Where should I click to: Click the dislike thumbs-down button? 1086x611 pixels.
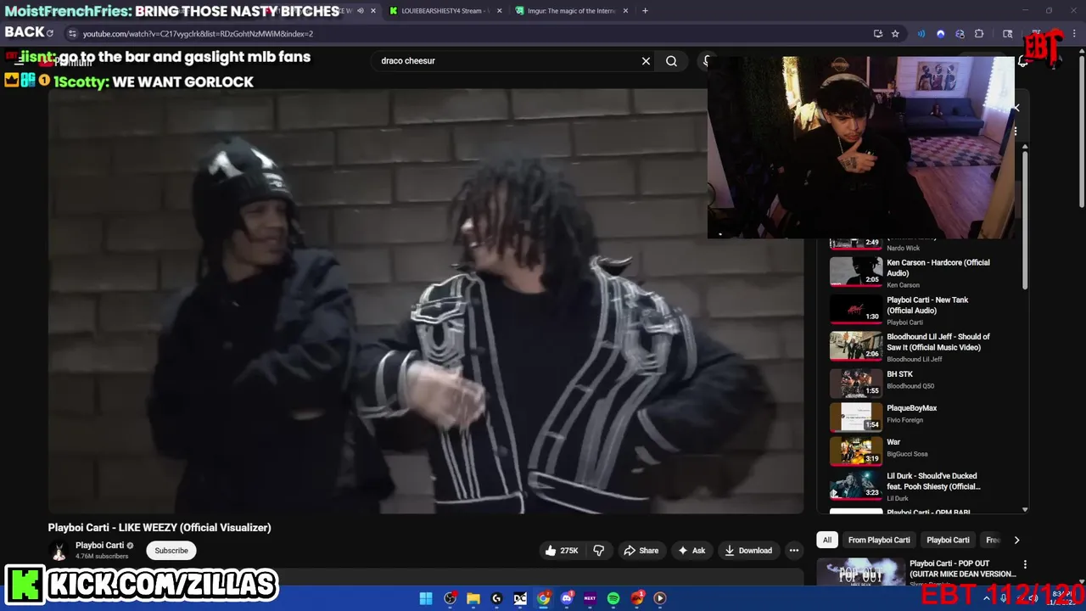coord(599,551)
